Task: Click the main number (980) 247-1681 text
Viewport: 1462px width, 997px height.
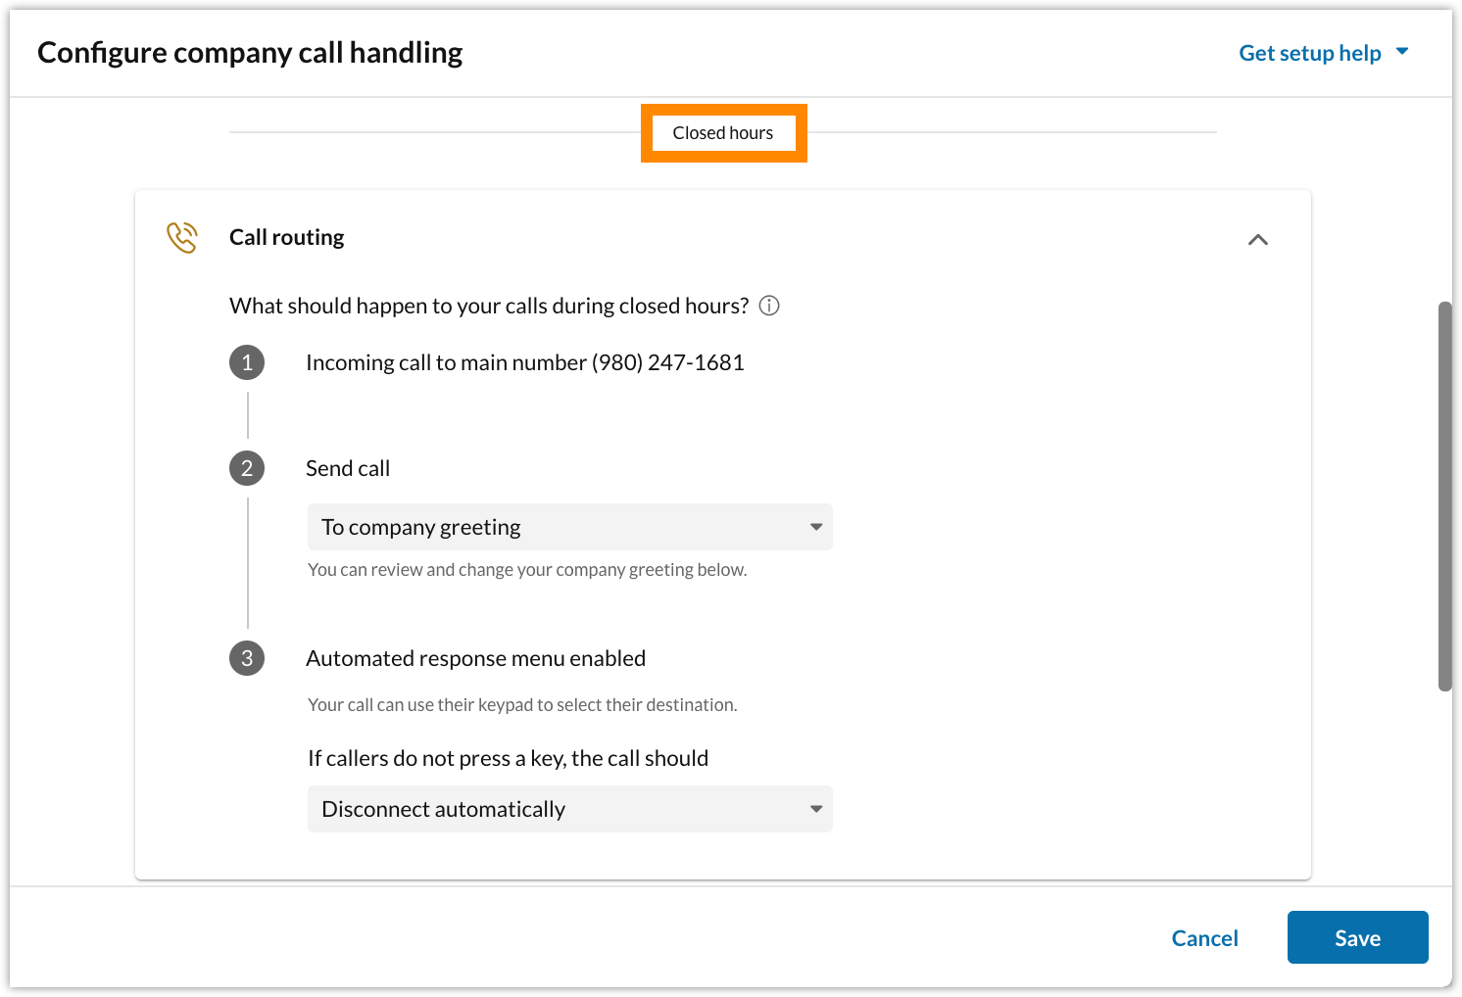Action: click(524, 362)
